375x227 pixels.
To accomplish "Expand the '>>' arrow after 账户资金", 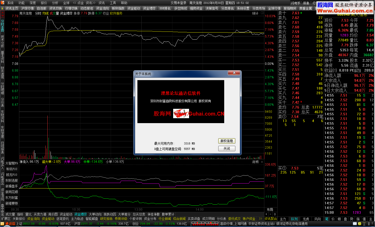I will (260, 219).
